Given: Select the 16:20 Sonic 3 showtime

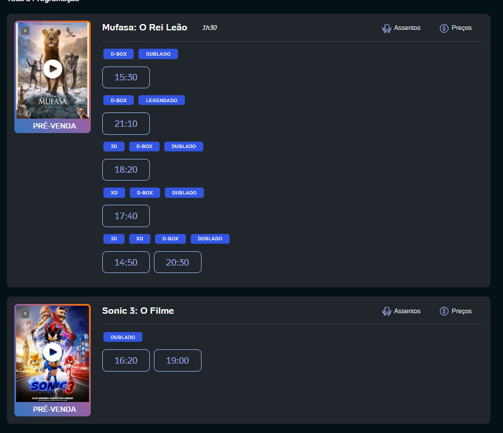Looking at the screenshot, I should click(126, 361).
